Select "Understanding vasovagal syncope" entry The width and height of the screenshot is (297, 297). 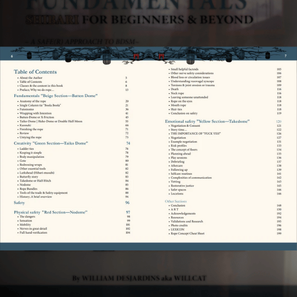pos(193,81)
